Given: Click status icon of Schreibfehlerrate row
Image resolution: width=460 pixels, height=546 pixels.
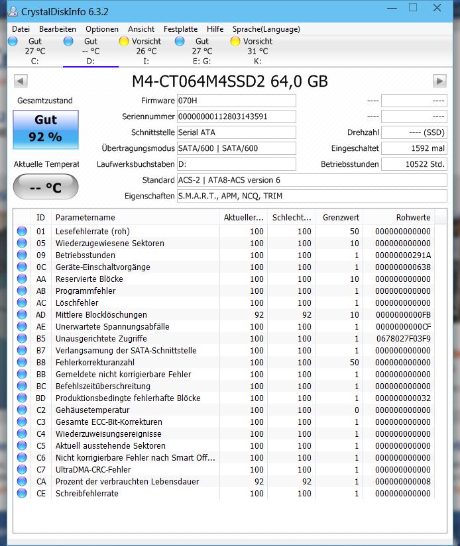Looking at the screenshot, I should 22,493.
